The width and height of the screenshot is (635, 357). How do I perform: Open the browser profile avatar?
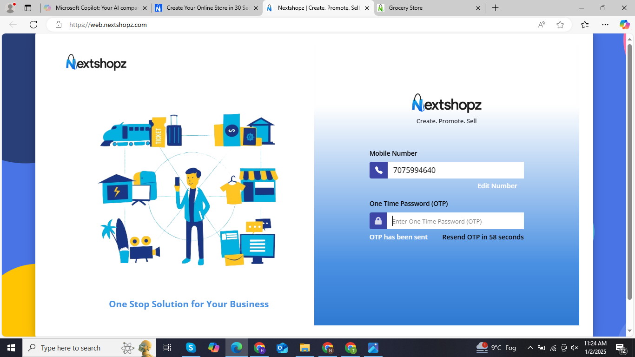[10, 8]
